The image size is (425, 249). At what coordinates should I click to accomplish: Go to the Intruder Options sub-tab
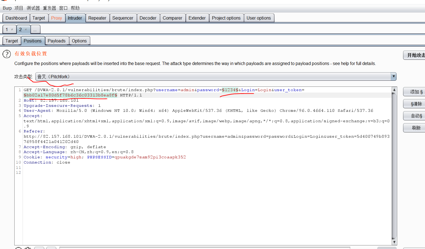click(x=79, y=41)
